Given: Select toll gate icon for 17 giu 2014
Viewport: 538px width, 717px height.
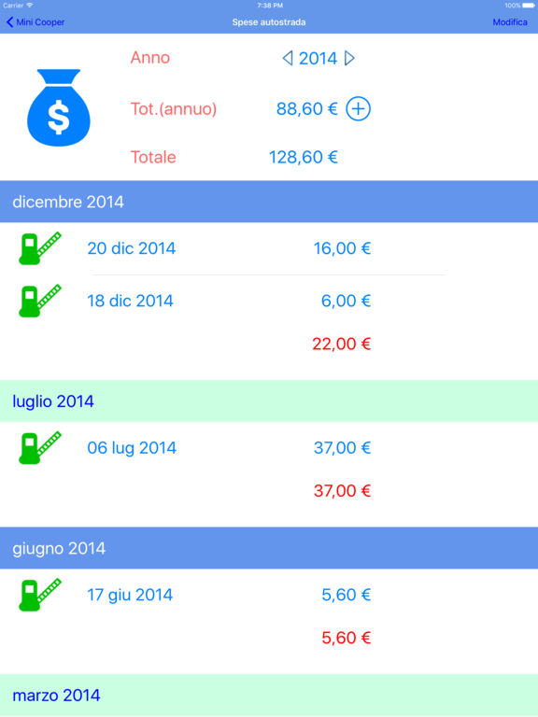Looking at the screenshot, I should pyautogui.click(x=40, y=595).
